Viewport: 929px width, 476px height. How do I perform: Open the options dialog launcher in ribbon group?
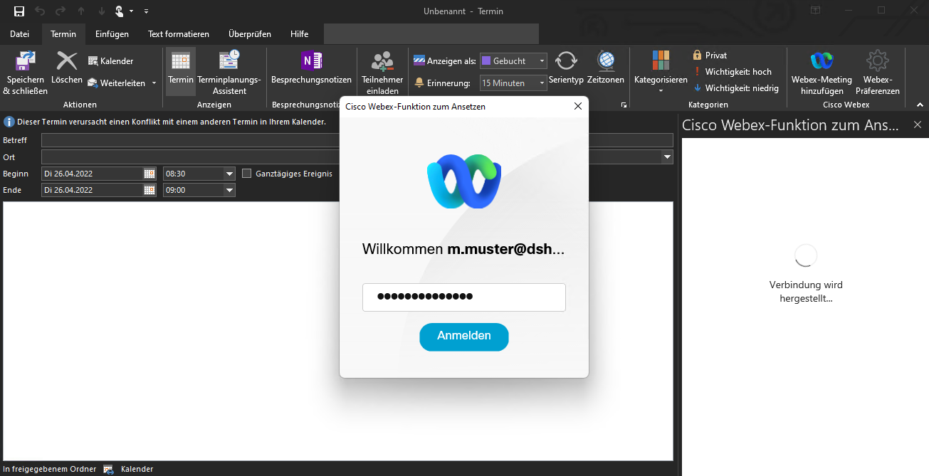pos(624,105)
